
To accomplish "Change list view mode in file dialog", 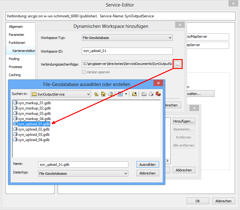I will tap(120, 94).
